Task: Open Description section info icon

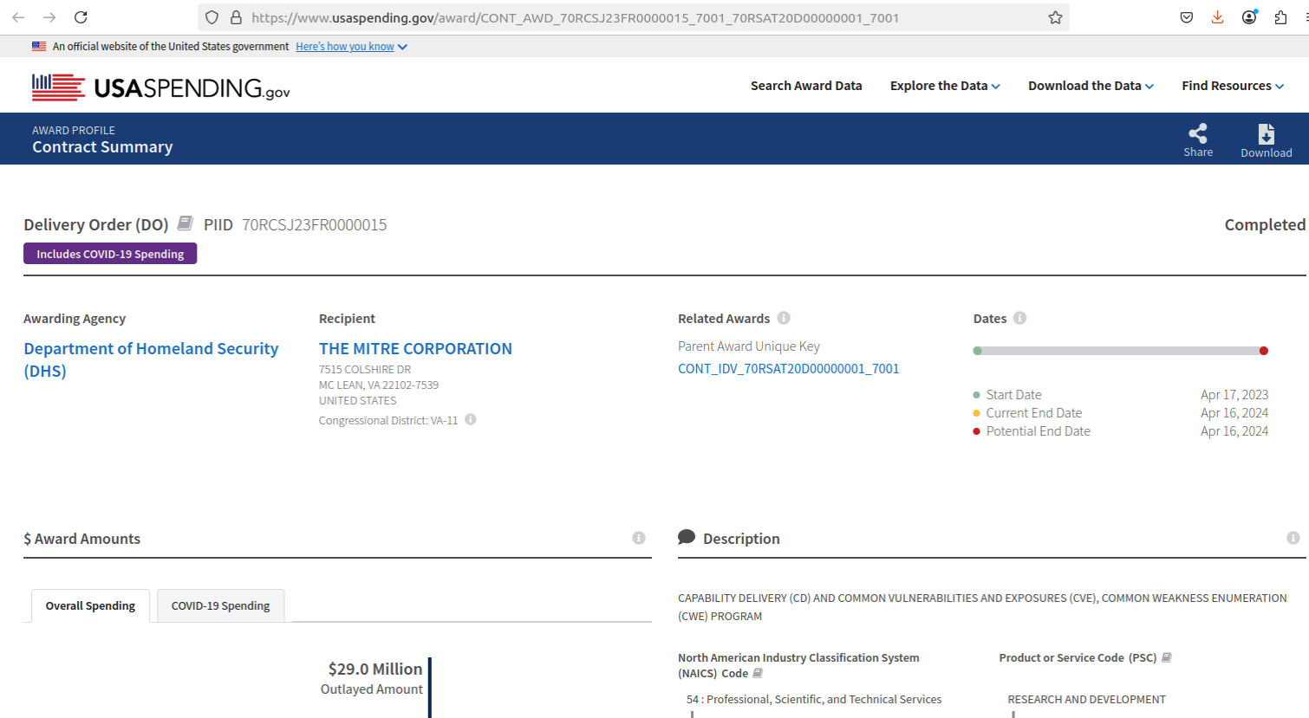Action: coord(1293,538)
